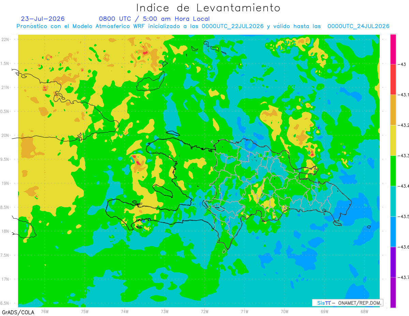Click the '76W' longitude label
This screenshot has width=409, height=316.
45,312
